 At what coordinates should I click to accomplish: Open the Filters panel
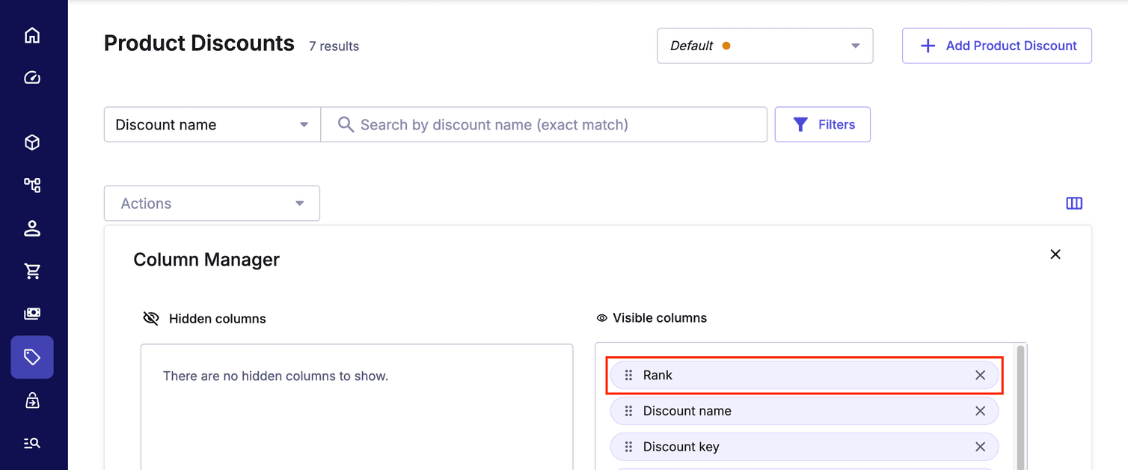(x=822, y=124)
